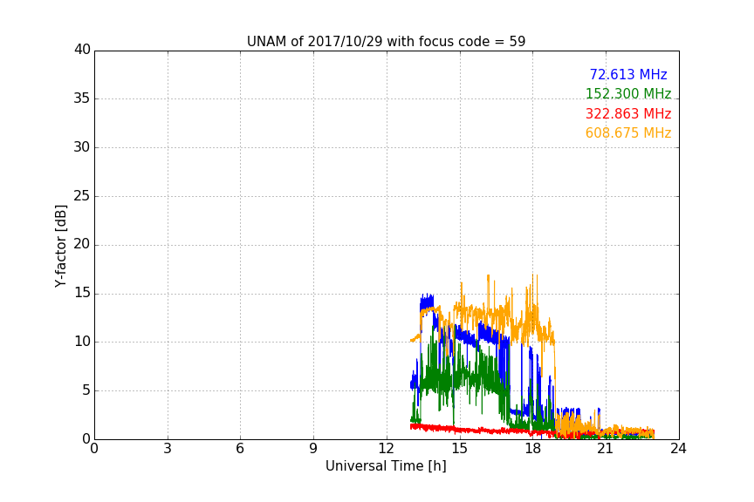Click the x-axis tick label 3
Image resolution: width=754 pixels, height=502 pixels.
pos(168,449)
